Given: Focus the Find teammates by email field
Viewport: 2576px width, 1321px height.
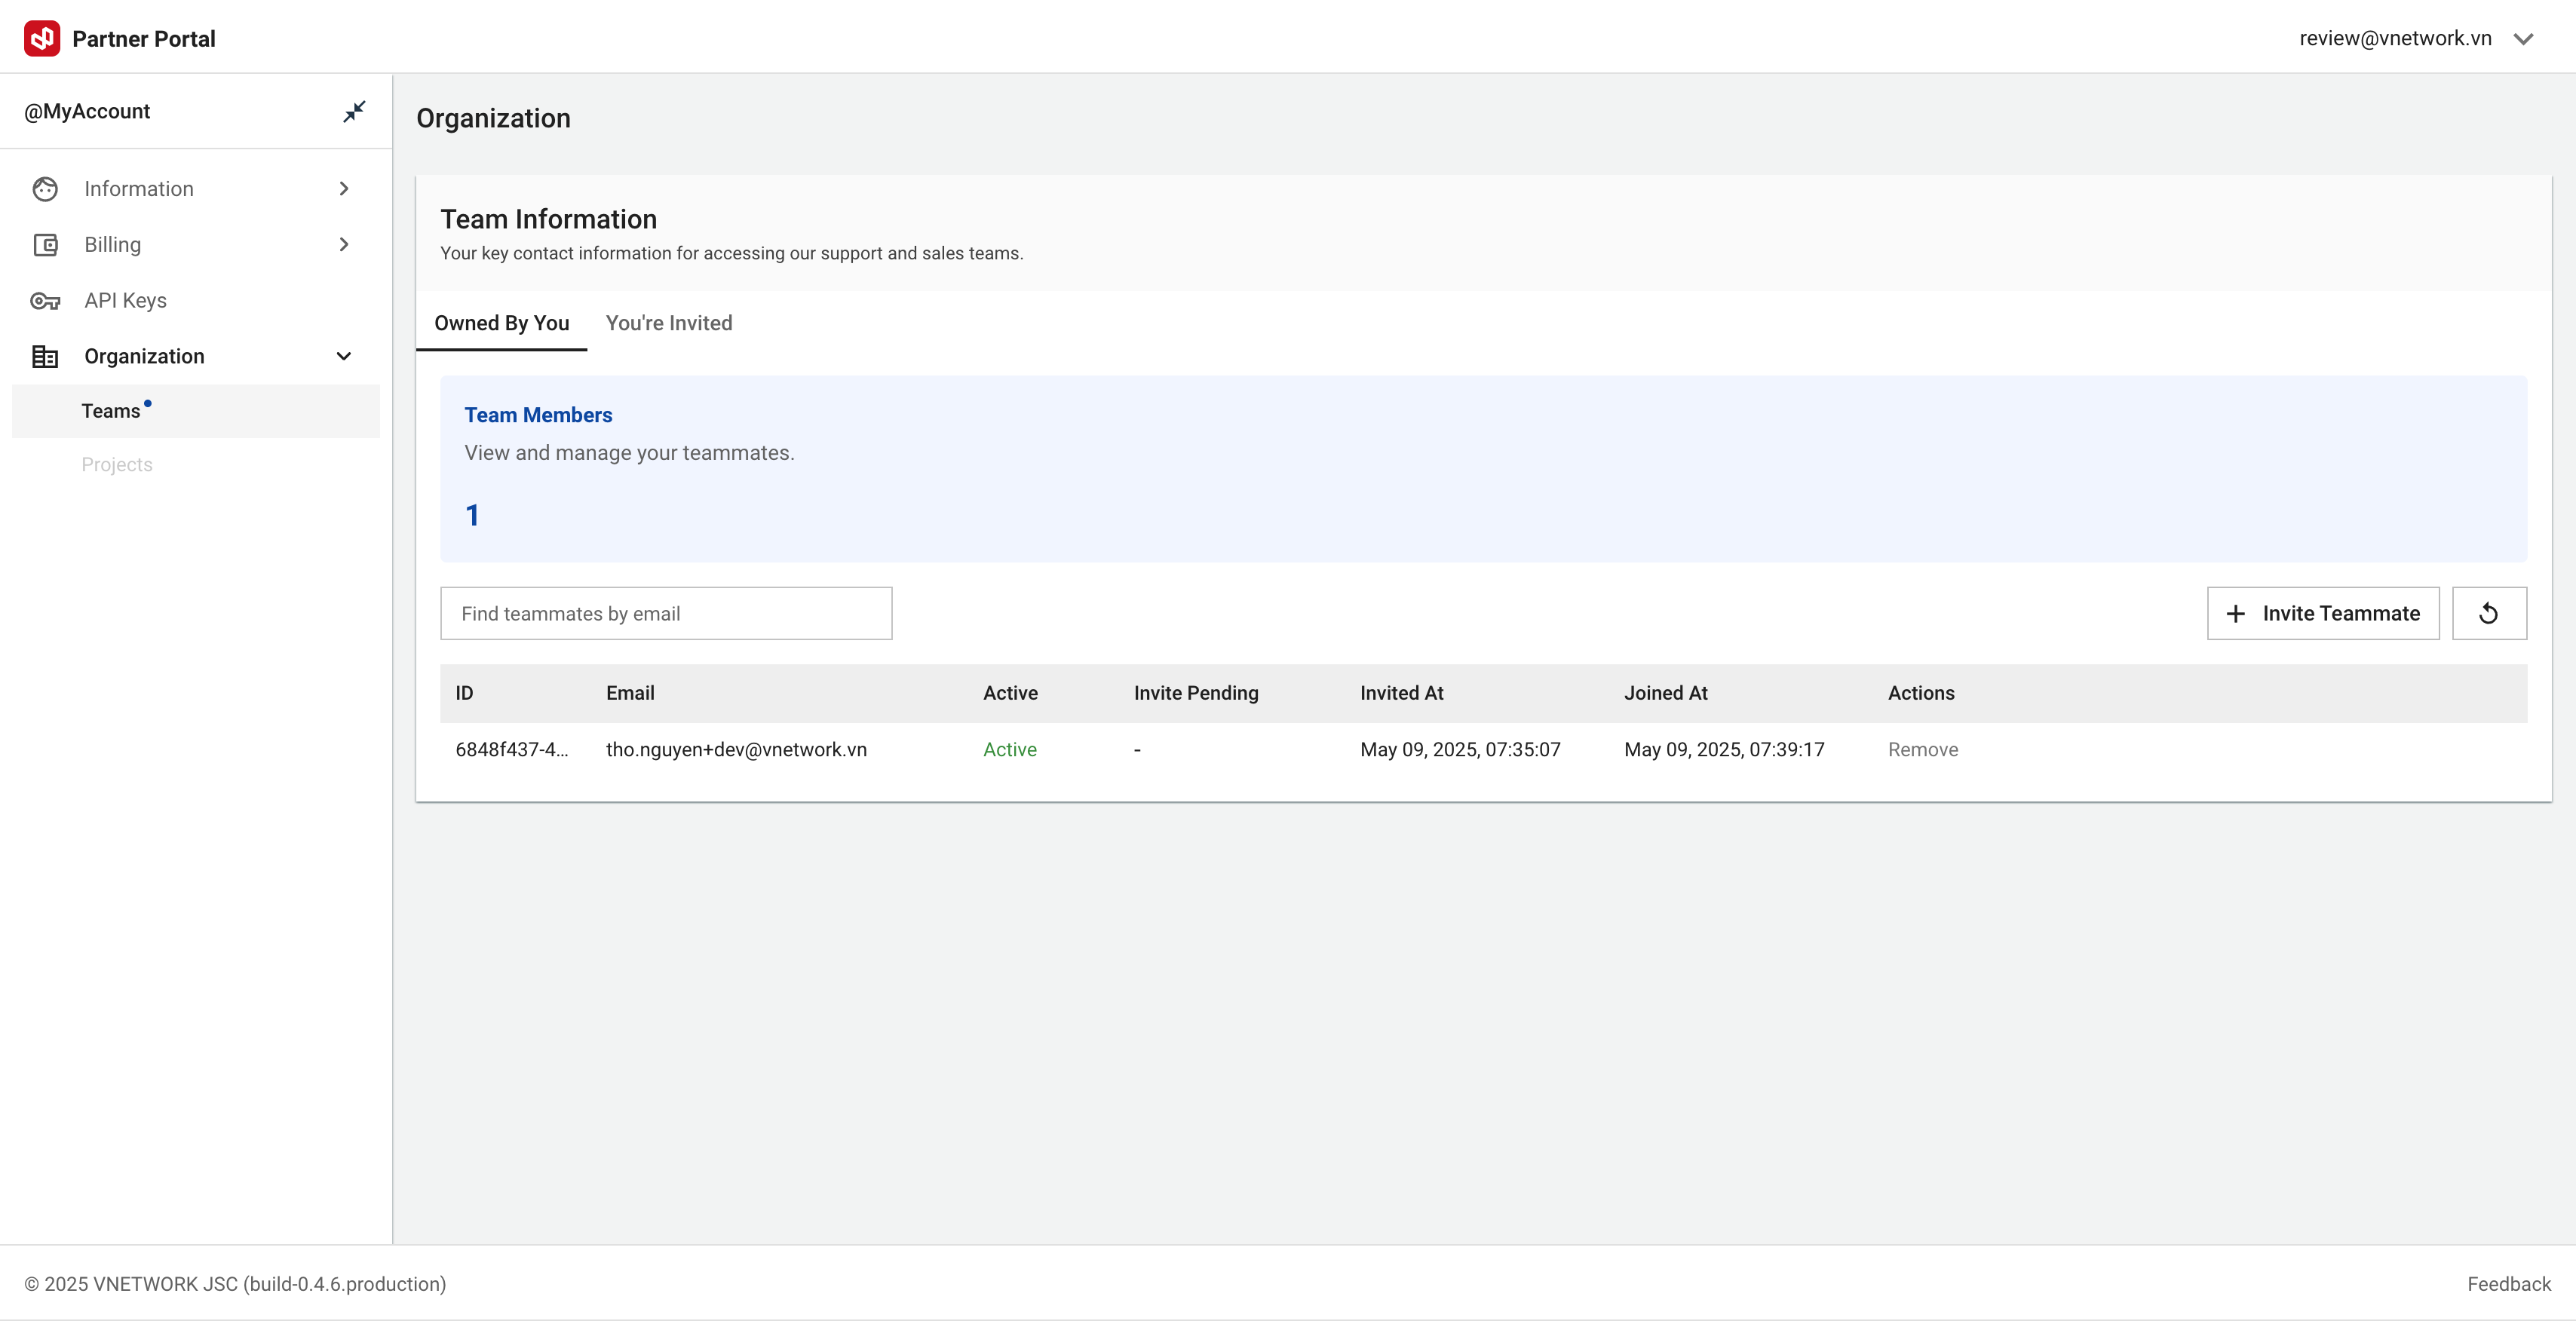Looking at the screenshot, I should (666, 613).
